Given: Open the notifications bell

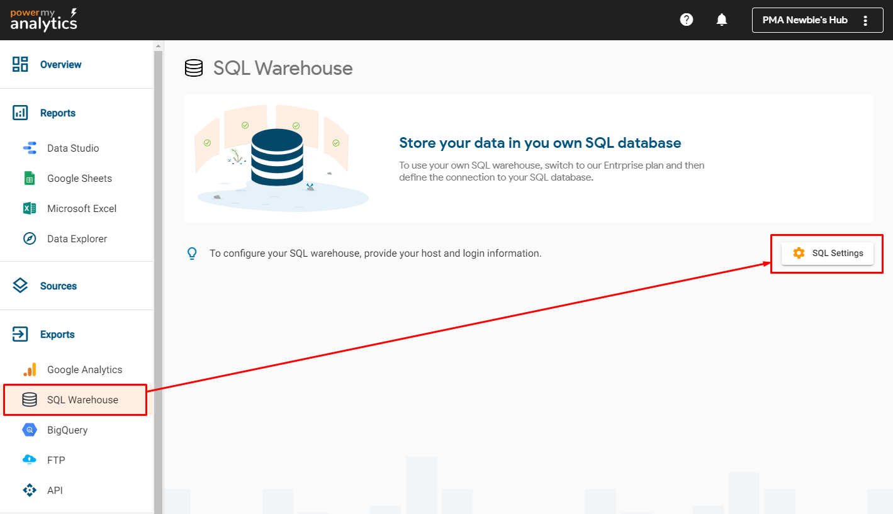Looking at the screenshot, I should point(722,20).
